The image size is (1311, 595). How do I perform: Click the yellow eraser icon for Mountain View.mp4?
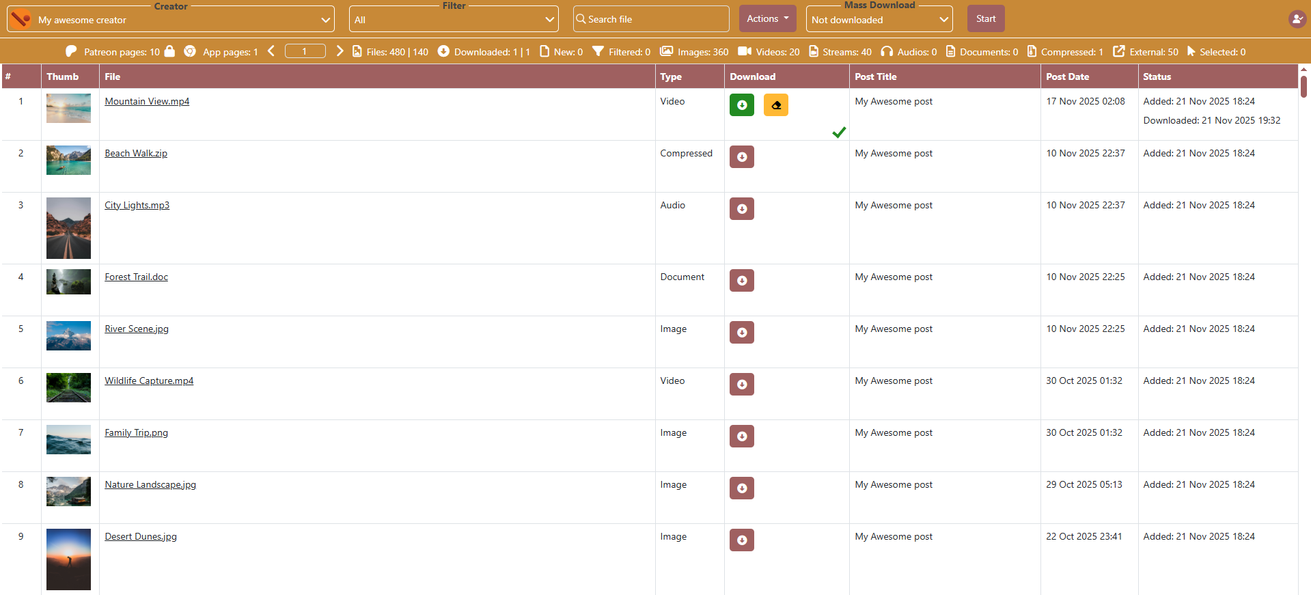[x=775, y=105]
